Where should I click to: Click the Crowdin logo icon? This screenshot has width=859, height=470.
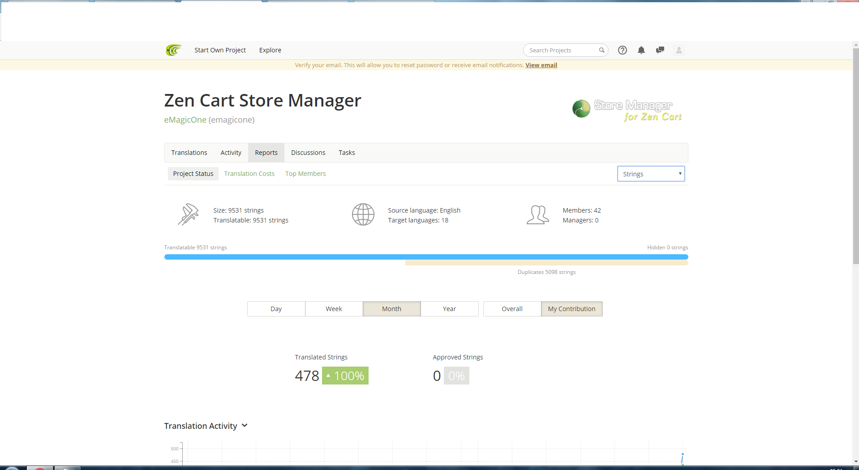tap(173, 50)
